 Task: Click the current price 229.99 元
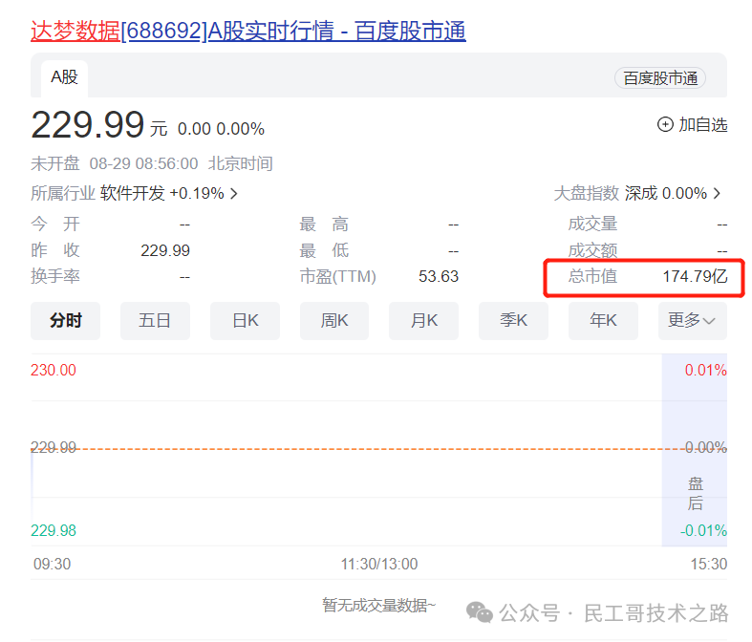click(x=98, y=125)
